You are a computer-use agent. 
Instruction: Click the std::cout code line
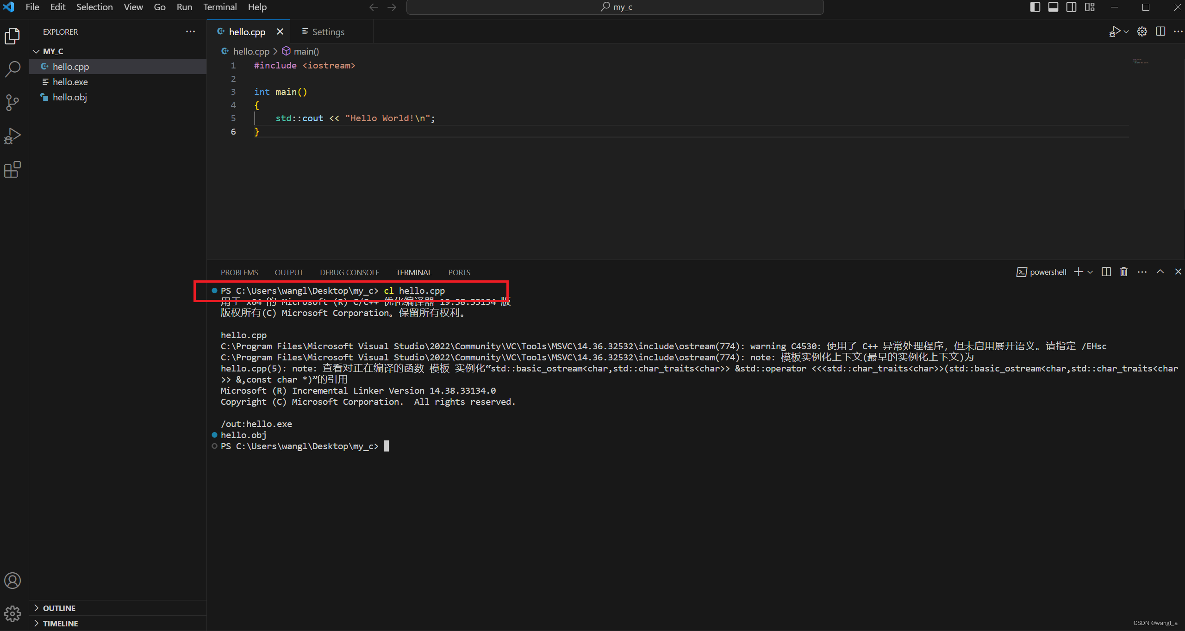(x=355, y=118)
